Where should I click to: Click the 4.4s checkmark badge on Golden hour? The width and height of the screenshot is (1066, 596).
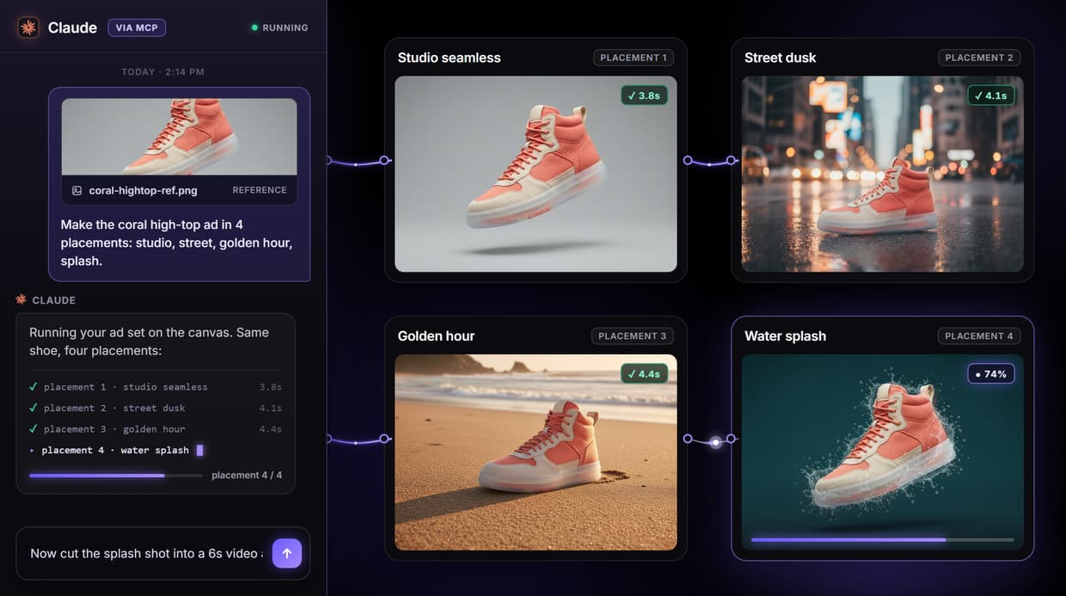pos(644,374)
